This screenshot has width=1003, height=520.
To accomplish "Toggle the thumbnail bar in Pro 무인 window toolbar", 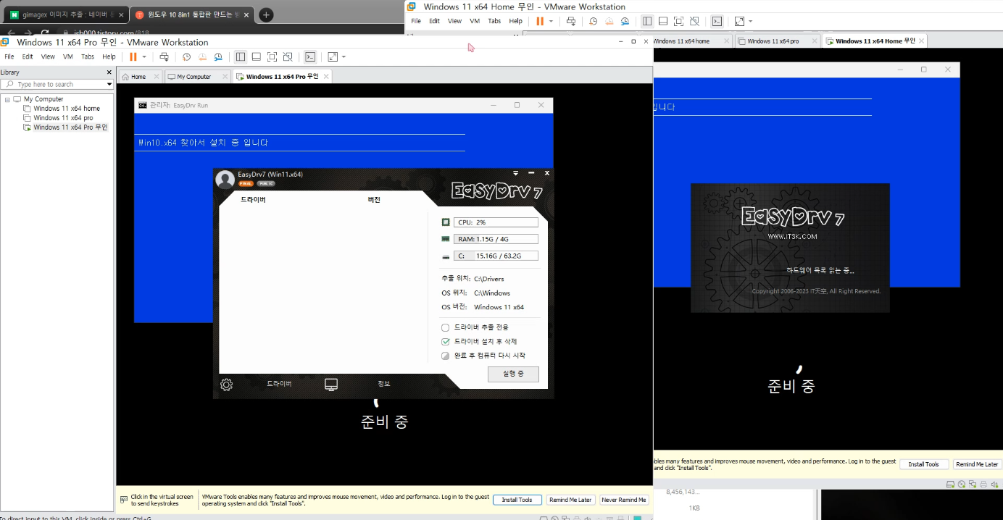I will pos(257,56).
